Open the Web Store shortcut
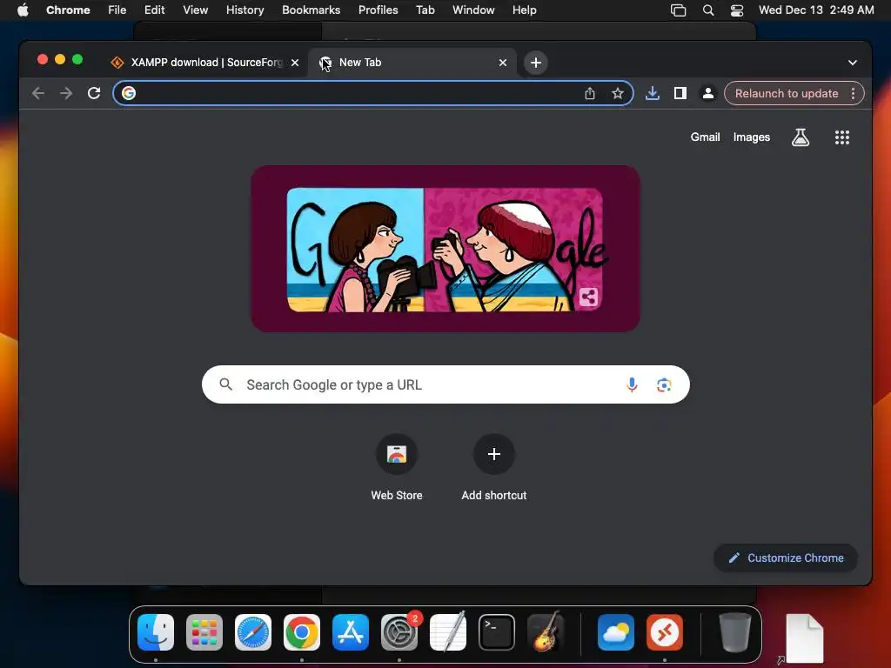Screen dimensions: 891x668 tap(397, 467)
